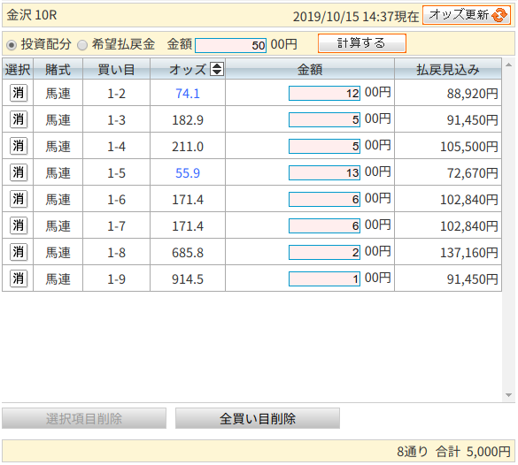Sort by odds using オッズ arrows
This screenshot has width=518, height=465.
[217, 69]
